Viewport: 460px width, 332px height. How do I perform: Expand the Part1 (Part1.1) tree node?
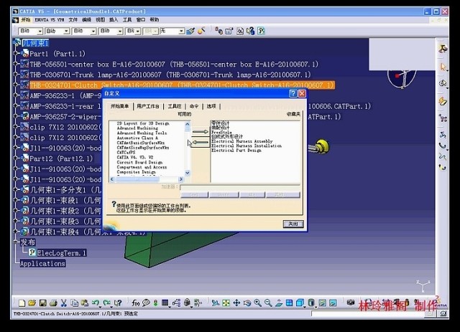(16, 54)
